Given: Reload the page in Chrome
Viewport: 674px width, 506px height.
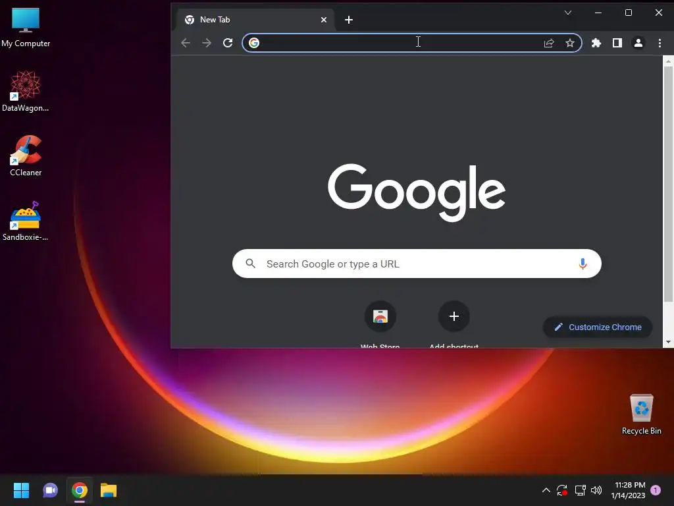Looking at the screenshot, I should point(228,43).
